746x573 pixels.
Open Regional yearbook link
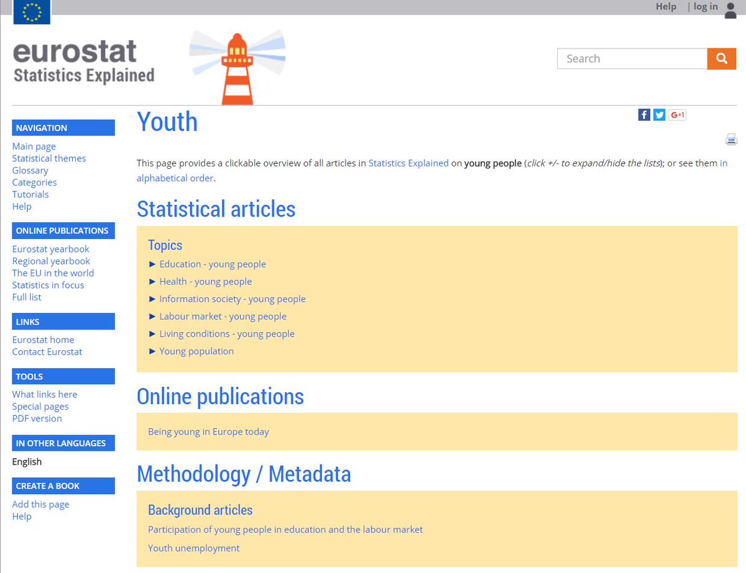point(52,261)
